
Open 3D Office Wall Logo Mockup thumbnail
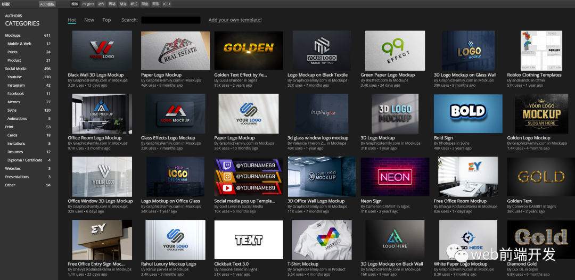[322, 177]
